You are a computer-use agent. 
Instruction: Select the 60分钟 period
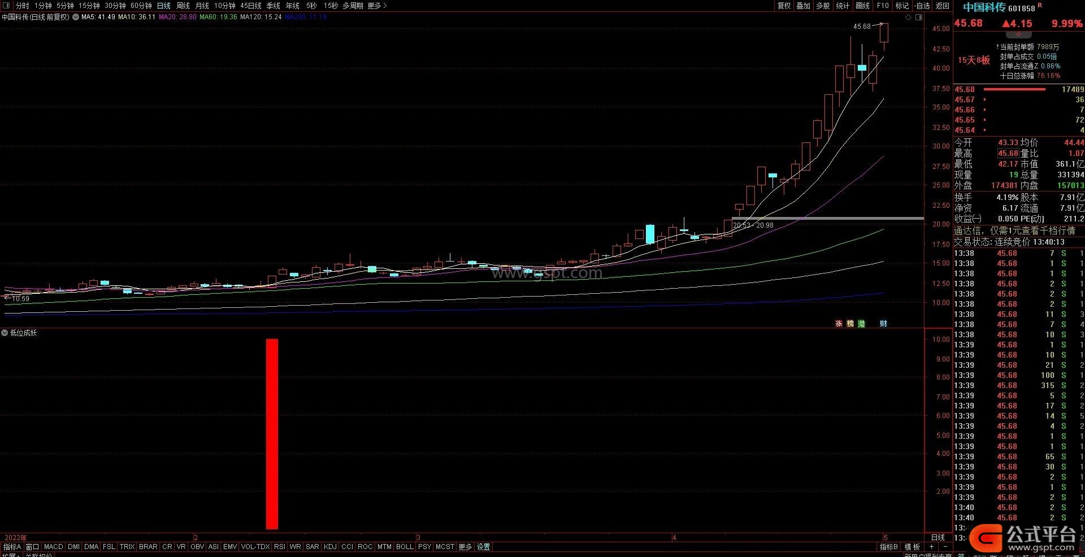click(141, 6)
